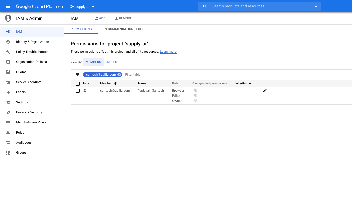The image size is (352, 223).
Task: Click the search magnifier icon
Action: [x=205, y=6]
